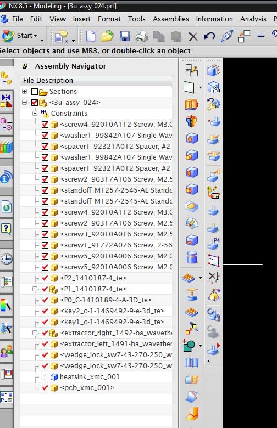Save the part with the floppy icon
This screenshot has width=277, height=428.
(x=125, y=36)
